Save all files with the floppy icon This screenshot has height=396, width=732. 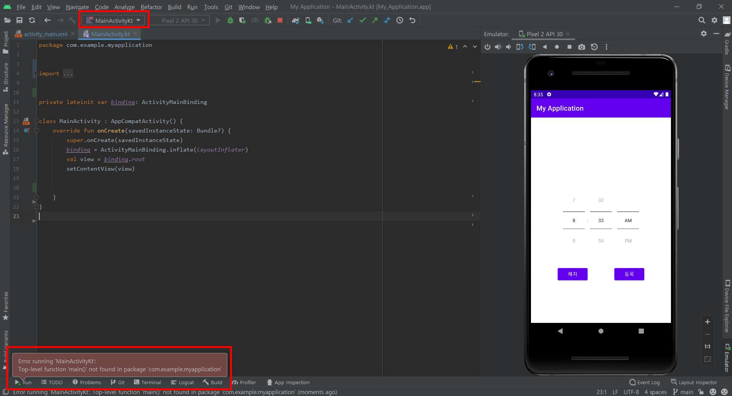(19, 20)
